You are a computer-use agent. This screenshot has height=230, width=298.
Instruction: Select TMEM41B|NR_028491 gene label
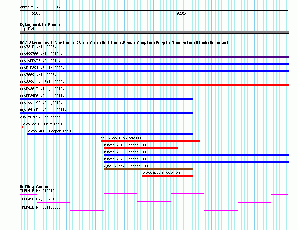coord(37,199)
